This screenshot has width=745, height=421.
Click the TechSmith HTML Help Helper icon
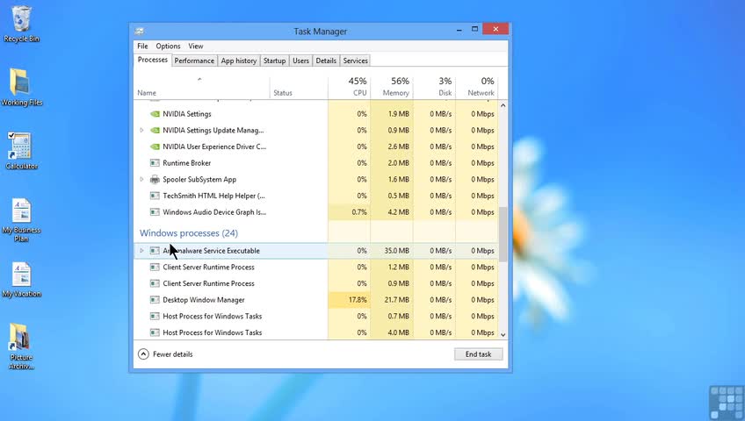click(155, 196)
